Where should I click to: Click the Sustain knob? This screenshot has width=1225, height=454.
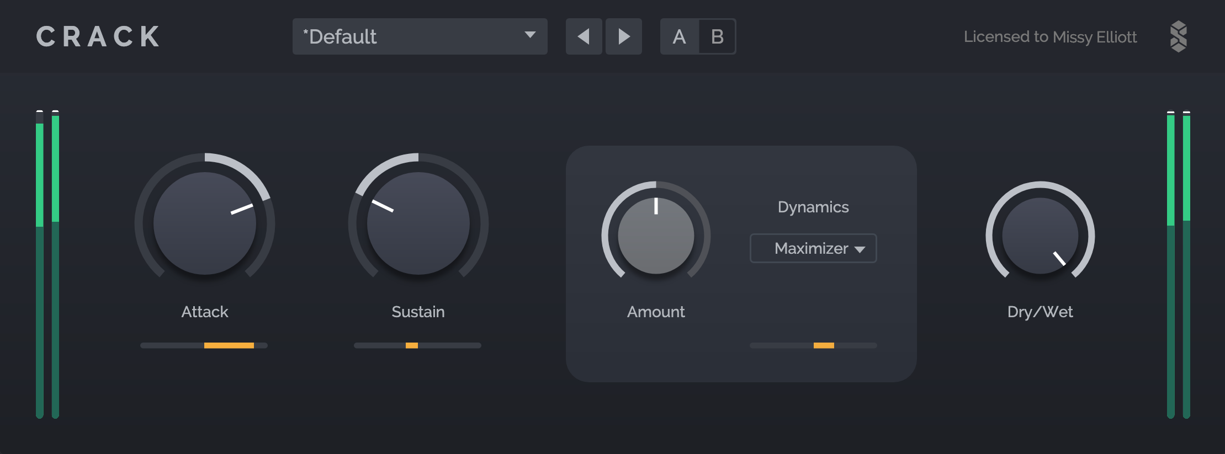point(418,223)
